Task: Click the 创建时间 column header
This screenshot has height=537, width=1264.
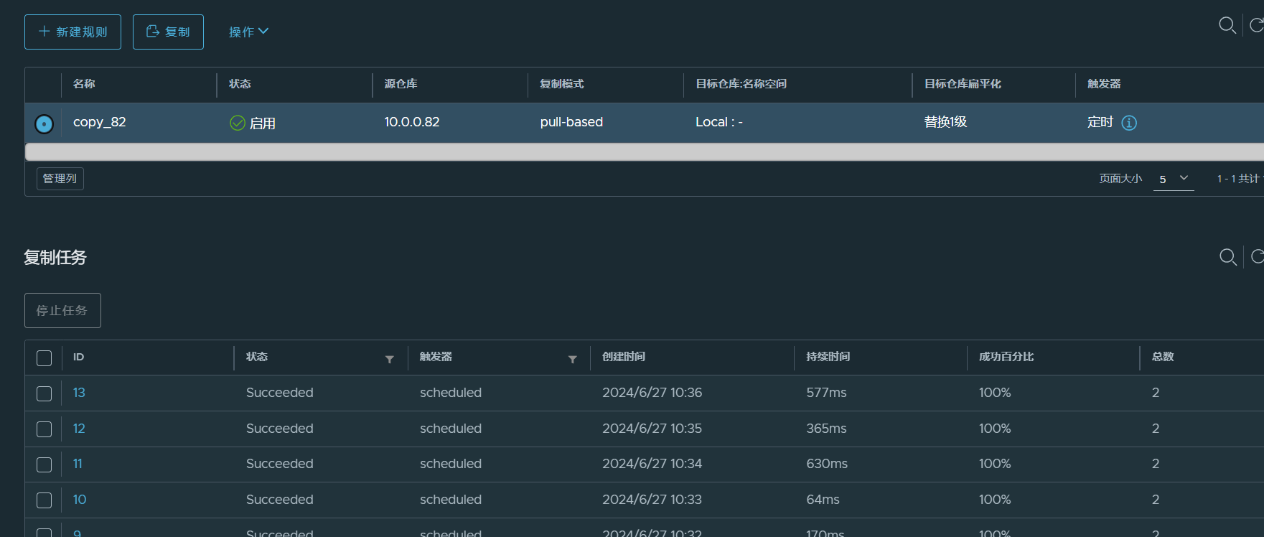Action: (x=624, y=357)
